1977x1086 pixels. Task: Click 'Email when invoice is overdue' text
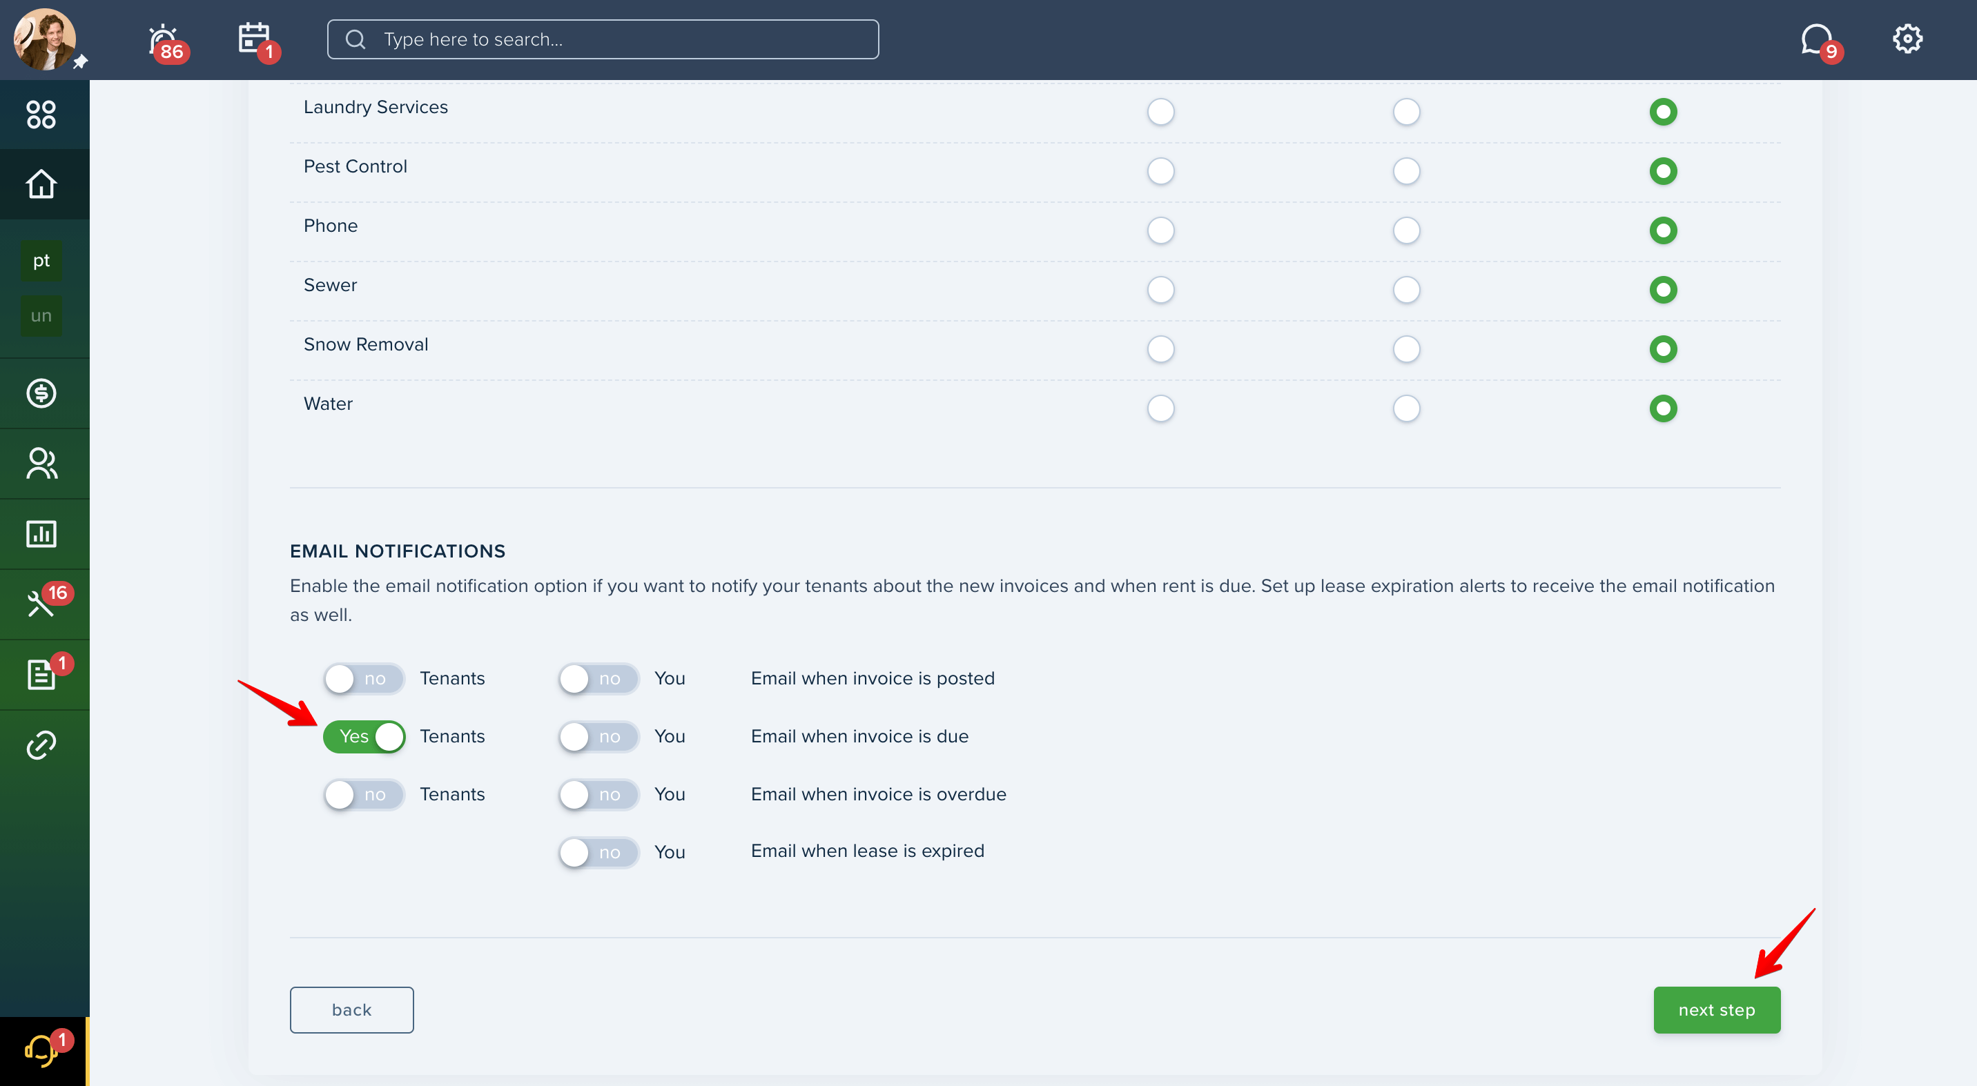click(x=878, y=795)
